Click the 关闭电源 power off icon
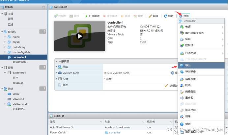The width and height of the screenshot is (228, 135). click(104, 16)
